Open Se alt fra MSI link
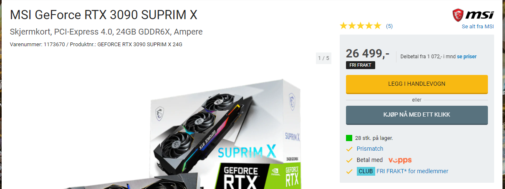 pos(478,26)
